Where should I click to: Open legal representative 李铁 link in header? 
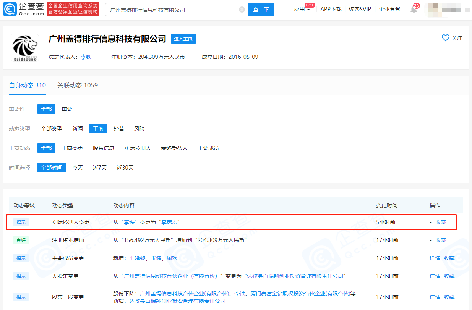[86, 57]
